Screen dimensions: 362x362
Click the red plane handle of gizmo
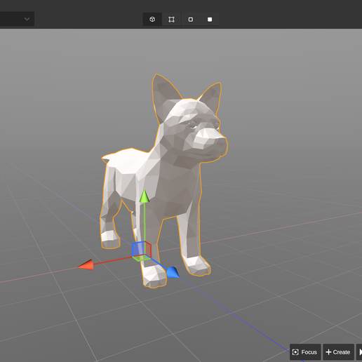pyautogui.click(x=148, y=250)
